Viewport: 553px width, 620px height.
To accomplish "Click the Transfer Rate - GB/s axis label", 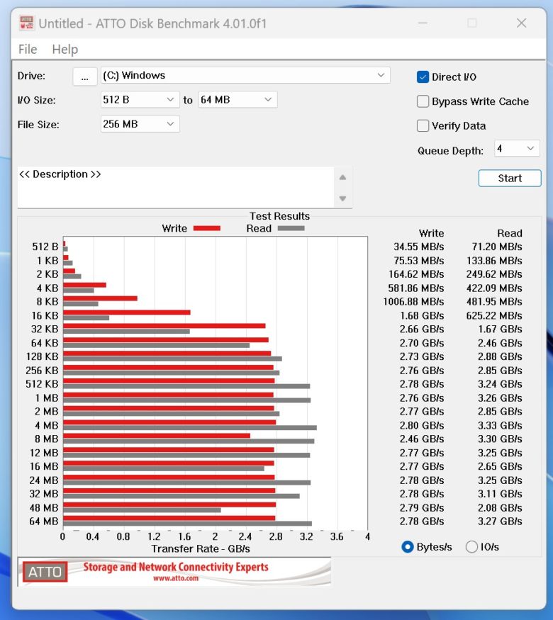I will 201,549.
